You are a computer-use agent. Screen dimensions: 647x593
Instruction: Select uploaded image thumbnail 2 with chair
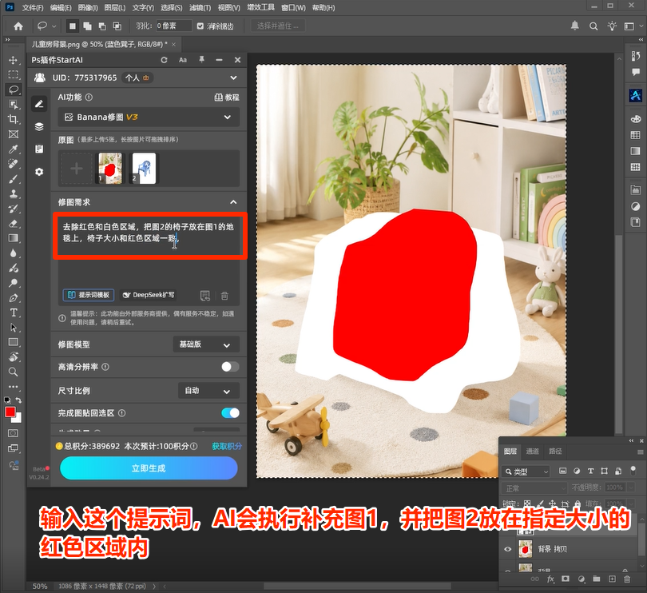coord(144,168)
